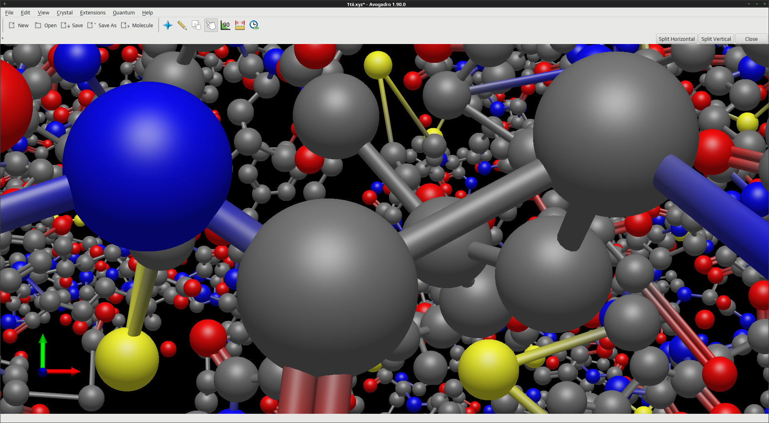The width and height of the screenshot is (769, 423).
Task: Close the current view pane
Action: [751, 39]
